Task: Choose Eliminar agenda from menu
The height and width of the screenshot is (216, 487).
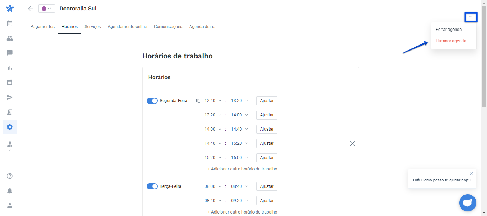Action: tap(451, 41)
